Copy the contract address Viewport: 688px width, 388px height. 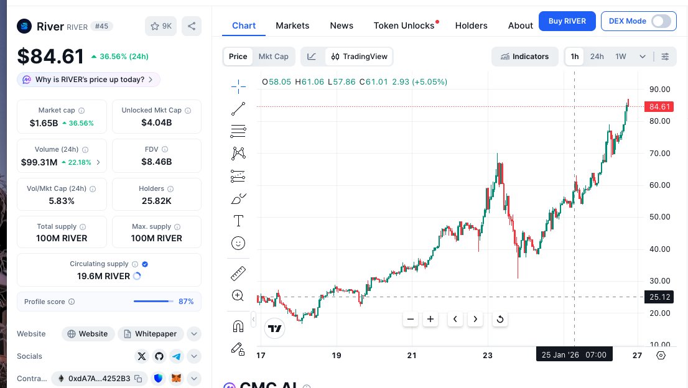[x=138, y=378]
